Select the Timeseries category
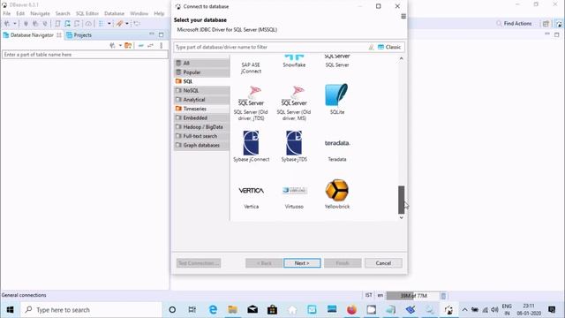Viewport: 565px width, 318px height. coord(202,109)
